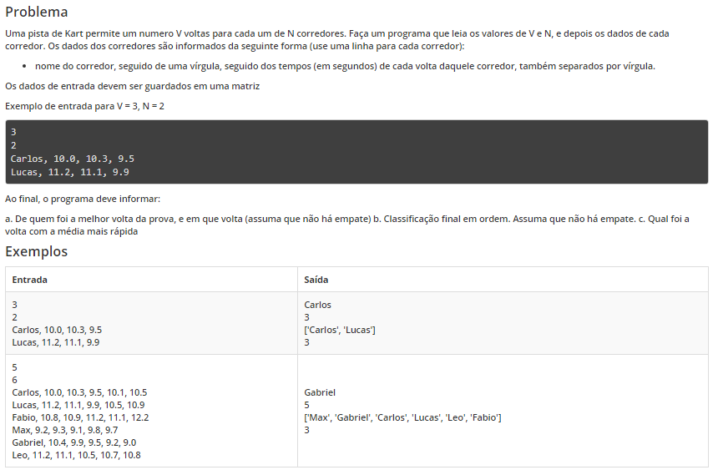The width and height of the screenshot is (718, 475).
Task: Click the 'Max, 9.2, 9.3, 9.1, 9.8, 9.7' input line
Action: tap(65, 430)
